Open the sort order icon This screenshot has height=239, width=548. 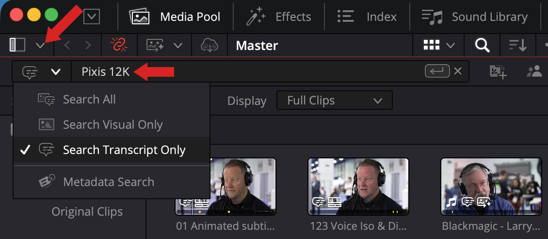pos(518,45)
